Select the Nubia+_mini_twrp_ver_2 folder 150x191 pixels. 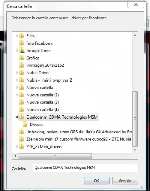pos(49,80)
